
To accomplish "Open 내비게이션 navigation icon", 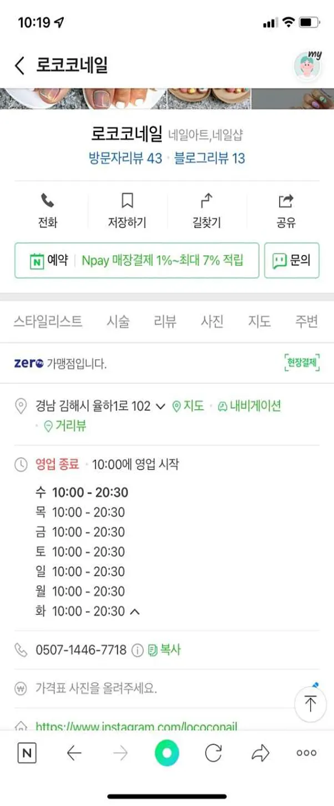I will tap(221, 407).
